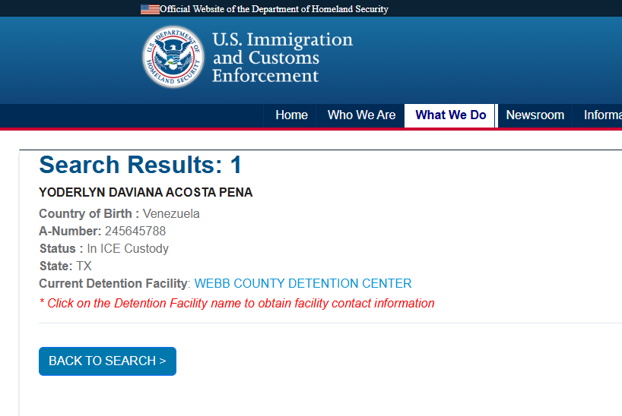This screenshot has width=622, height=416.
Task: Go to the Newsroom section
Action: point(535,115)
